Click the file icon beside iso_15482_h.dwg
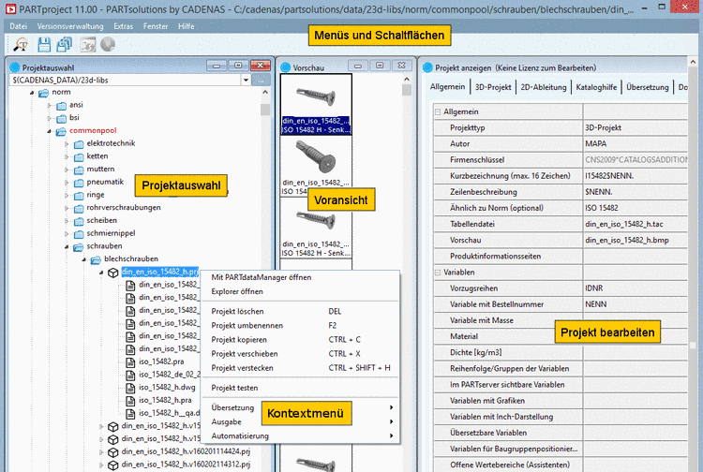The image size is (703, 472). pyautogui.click(x=130, y=388)
